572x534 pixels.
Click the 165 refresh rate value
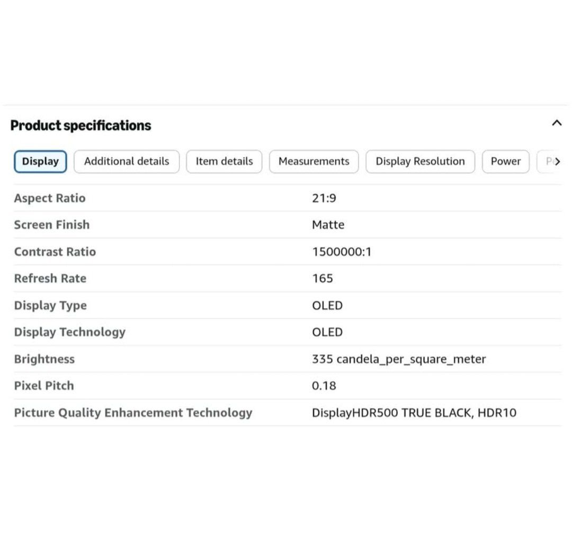point(323,279)
